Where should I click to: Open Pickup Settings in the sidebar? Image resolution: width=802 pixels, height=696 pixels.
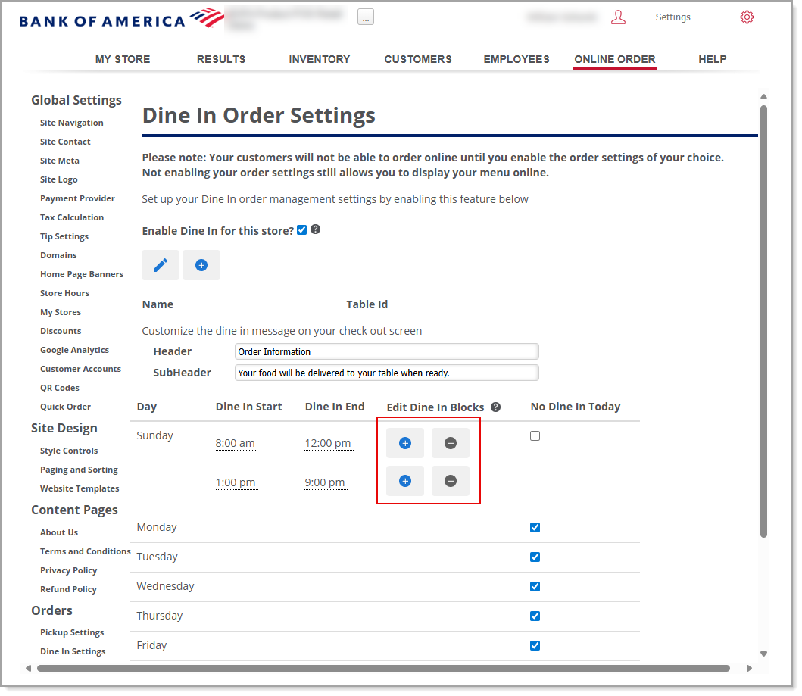point(72,632)
